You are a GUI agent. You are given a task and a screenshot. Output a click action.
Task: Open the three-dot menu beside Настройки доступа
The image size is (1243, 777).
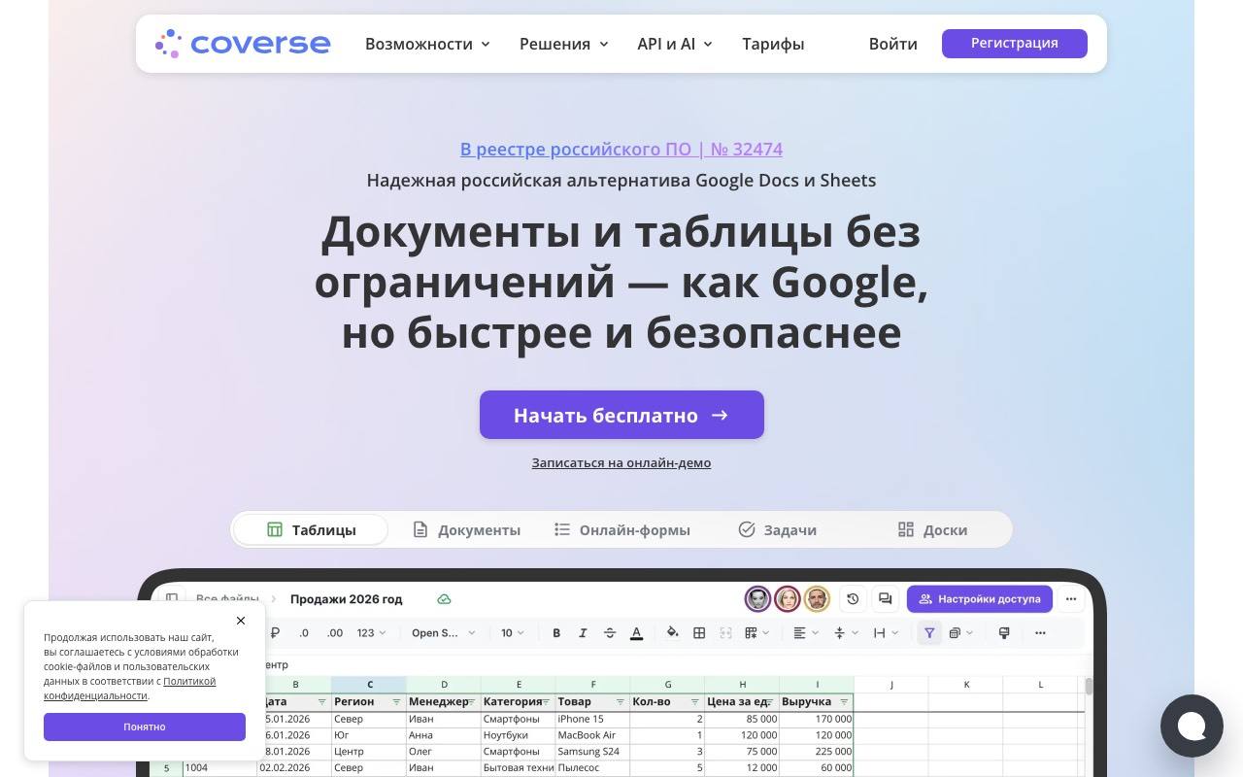click(1071, 599)
